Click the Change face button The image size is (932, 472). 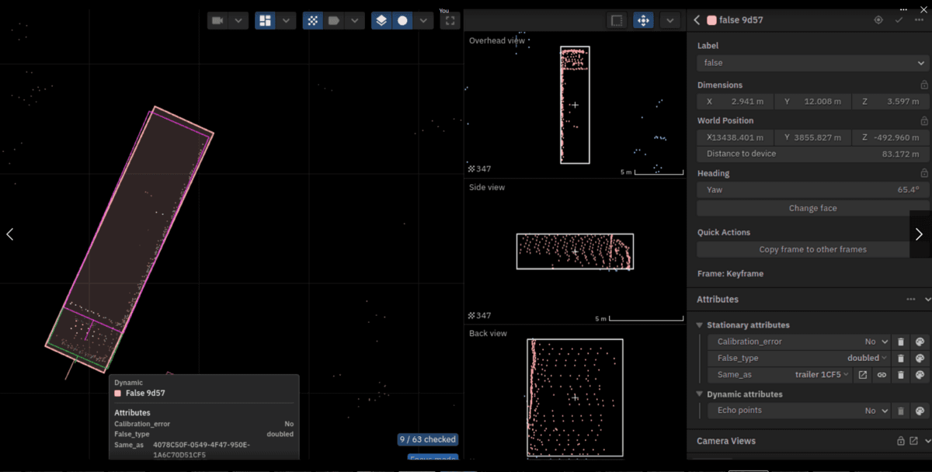coord(812,208)
